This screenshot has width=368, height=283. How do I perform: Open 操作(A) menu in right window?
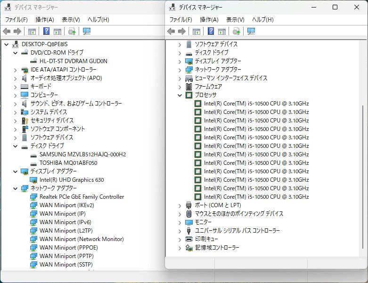click(209, 20)
